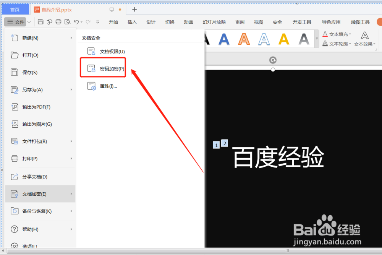Click the plus icon to add new tab

pos(134,10)
